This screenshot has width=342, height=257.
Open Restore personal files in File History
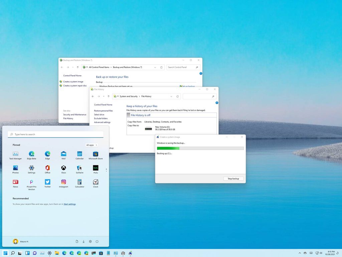(x=104, y=110)
